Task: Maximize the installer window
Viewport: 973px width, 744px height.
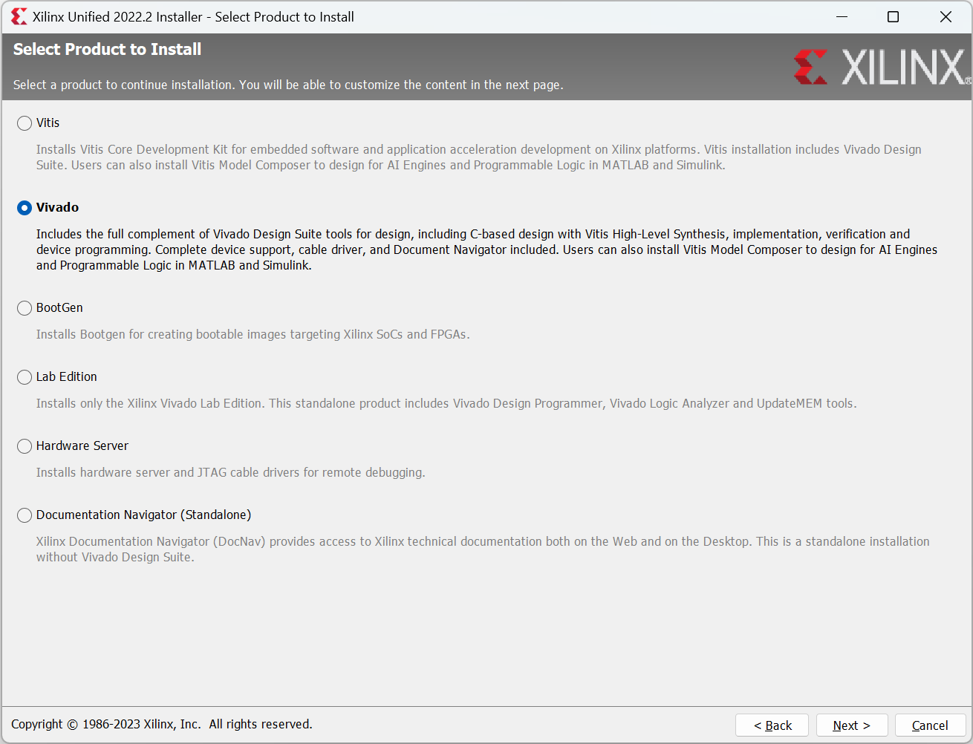Action: (893, 16)
